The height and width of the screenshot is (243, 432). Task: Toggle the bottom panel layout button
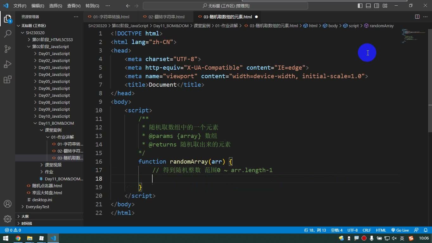point(368,6)
